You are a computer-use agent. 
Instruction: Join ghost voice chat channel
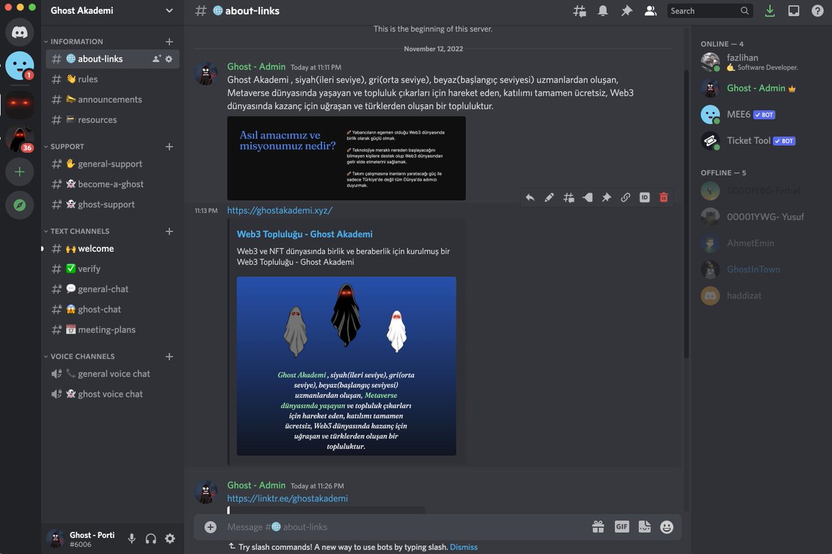(x=112, y=394)
